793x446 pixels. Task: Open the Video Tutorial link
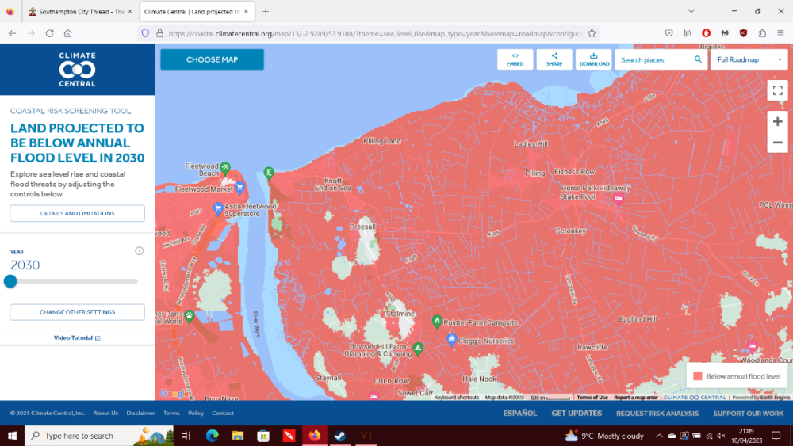[77, 338]
